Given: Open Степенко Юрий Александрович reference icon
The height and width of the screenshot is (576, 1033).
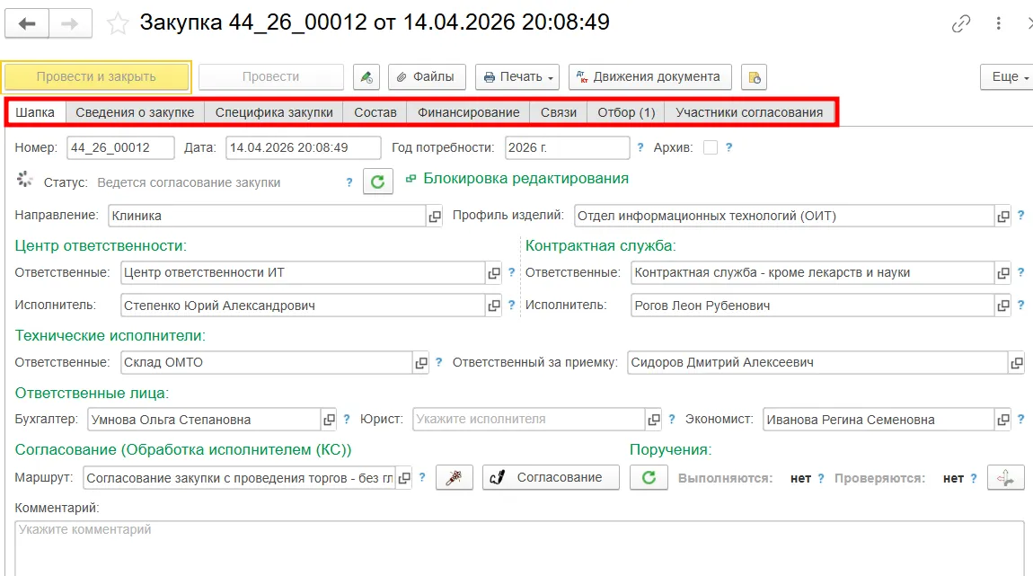Looking at the screenshot, I should (493, 306).
